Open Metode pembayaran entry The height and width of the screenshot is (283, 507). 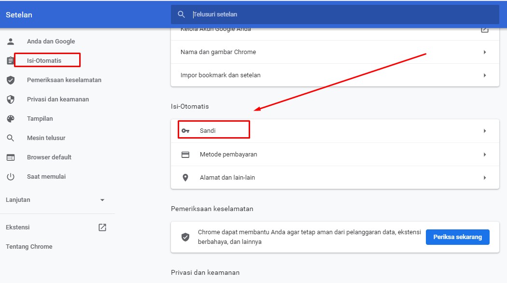[335, 155]
